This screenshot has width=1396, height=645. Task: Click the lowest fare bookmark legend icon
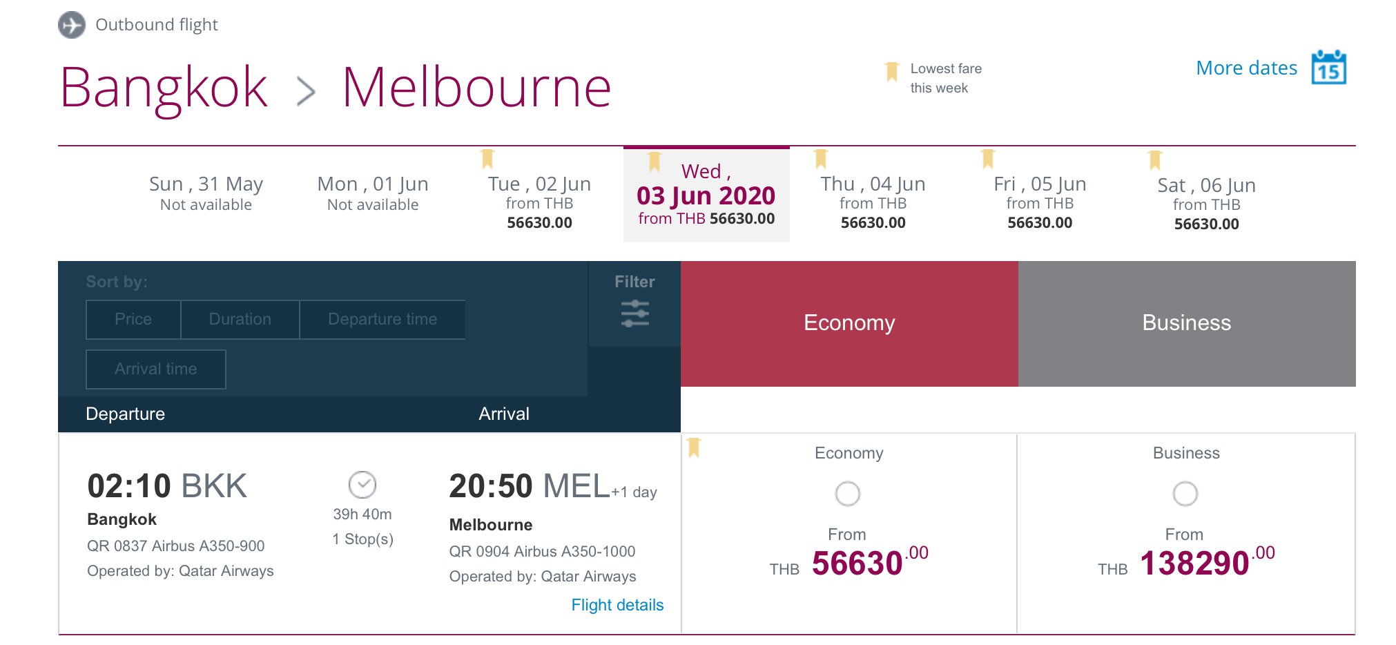click(x=891, y=72)
